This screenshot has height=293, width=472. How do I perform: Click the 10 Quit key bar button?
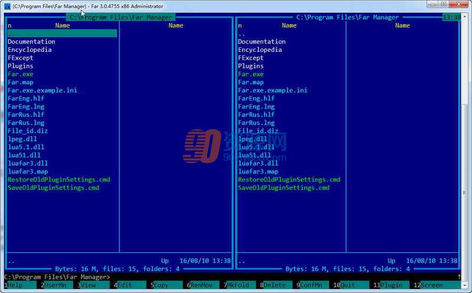[351, 285]
